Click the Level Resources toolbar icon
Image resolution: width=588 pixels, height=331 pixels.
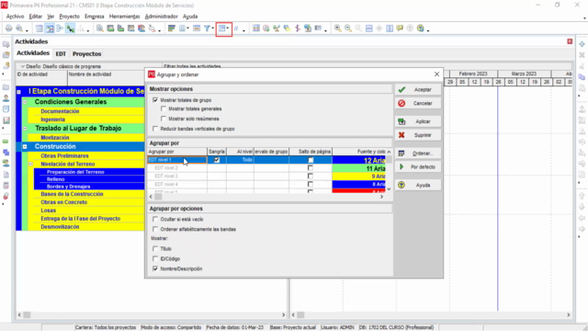tap(277, 29)
